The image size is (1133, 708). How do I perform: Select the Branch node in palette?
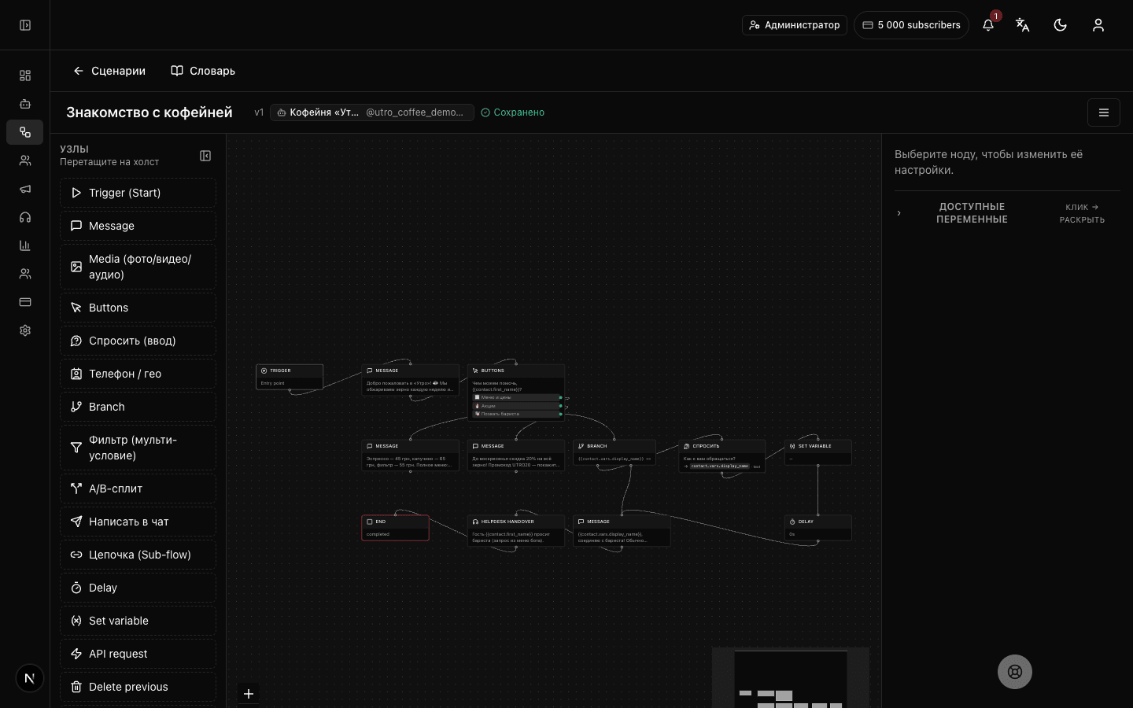tap(138, 407)
